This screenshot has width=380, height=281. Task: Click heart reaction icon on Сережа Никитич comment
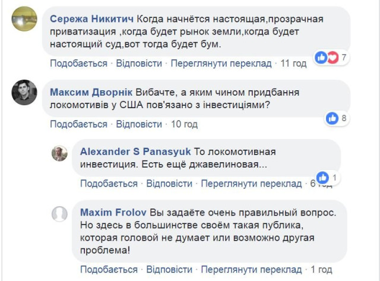coord(332,58)
